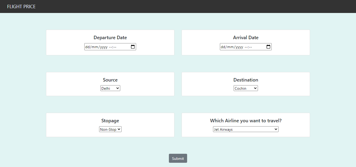Open the Stopage dropdown showing Non-Stop
The image size is (356, 167).
click(x=110, y=129)
